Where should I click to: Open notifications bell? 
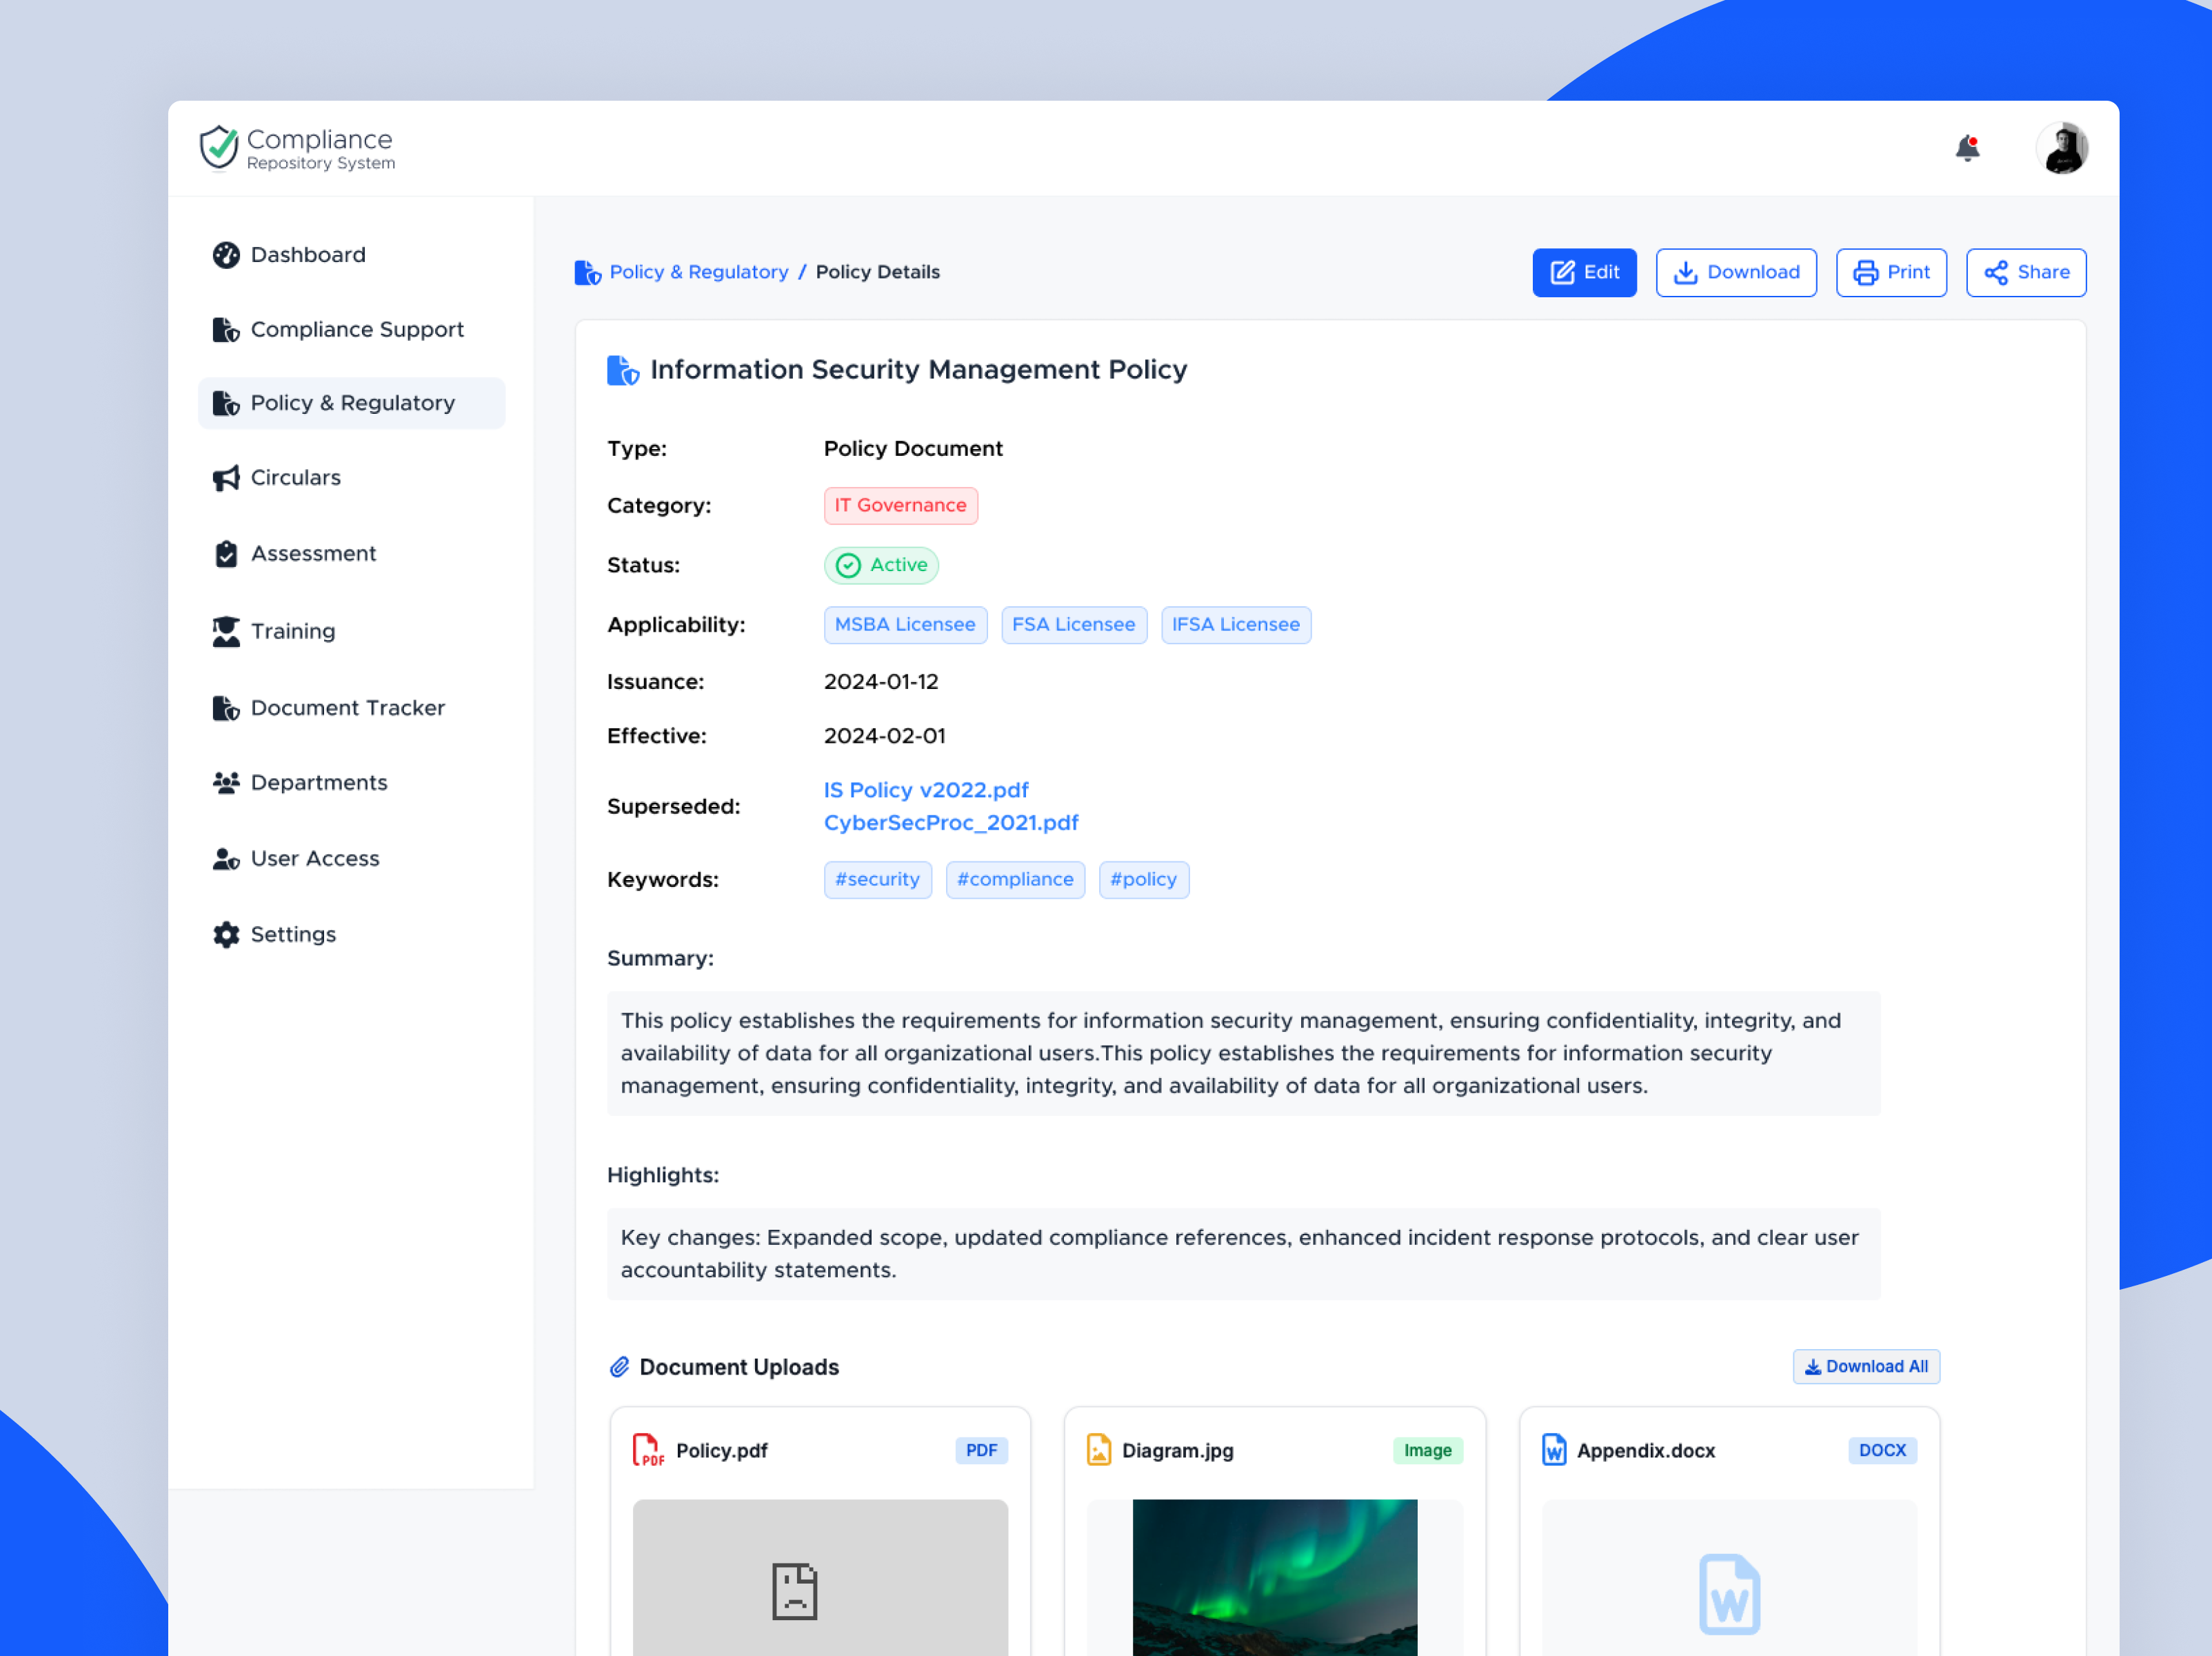(1968, 147)
